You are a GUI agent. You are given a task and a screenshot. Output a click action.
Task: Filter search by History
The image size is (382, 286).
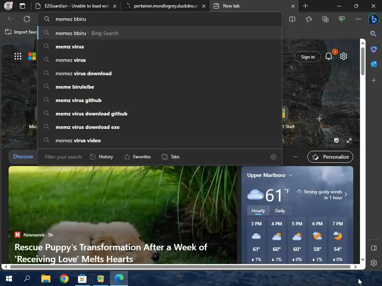click(x=101, y=157)
